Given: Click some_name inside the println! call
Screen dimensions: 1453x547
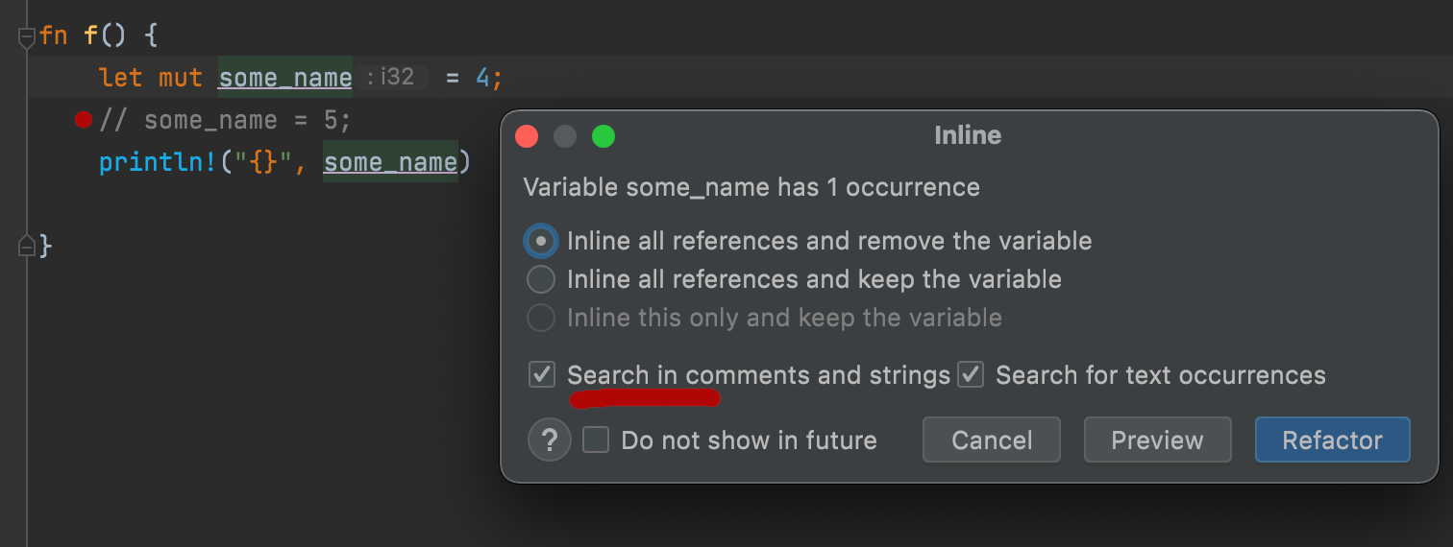Looking at the screenshot, I should (390, 162).
